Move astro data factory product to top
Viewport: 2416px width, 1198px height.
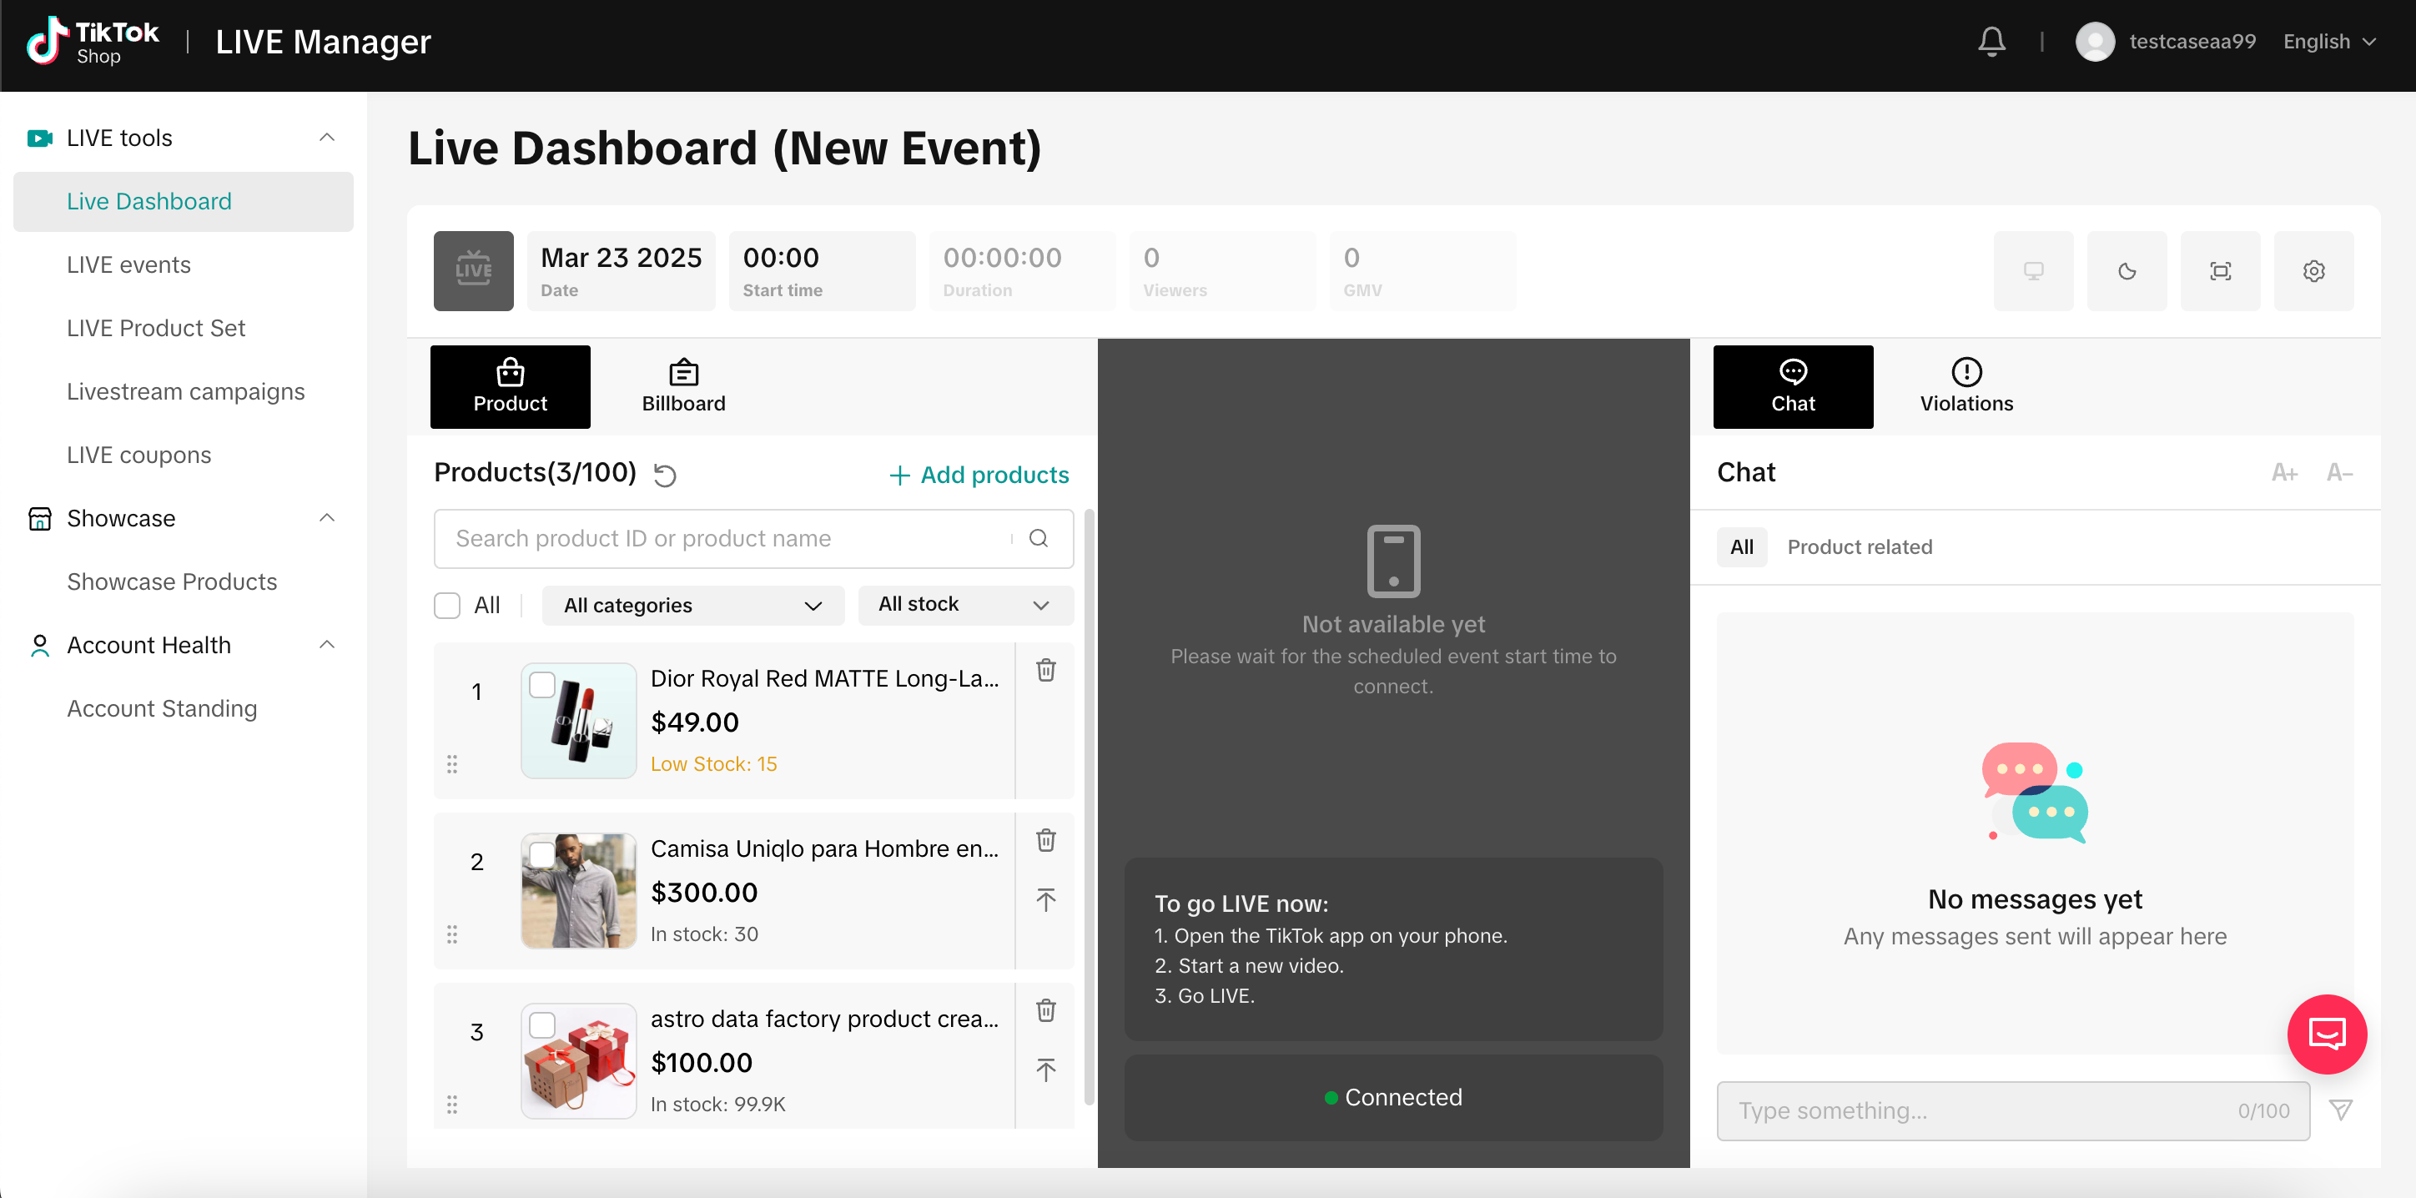tap(1046, 1070)
